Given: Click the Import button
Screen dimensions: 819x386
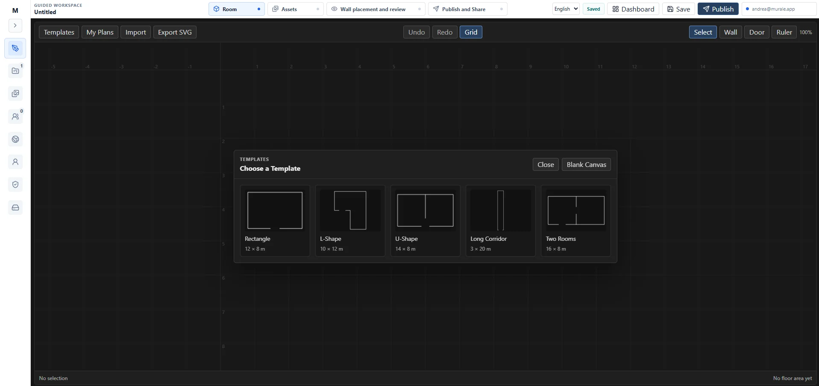Looking at the screenshot, I should pos(135,32).
